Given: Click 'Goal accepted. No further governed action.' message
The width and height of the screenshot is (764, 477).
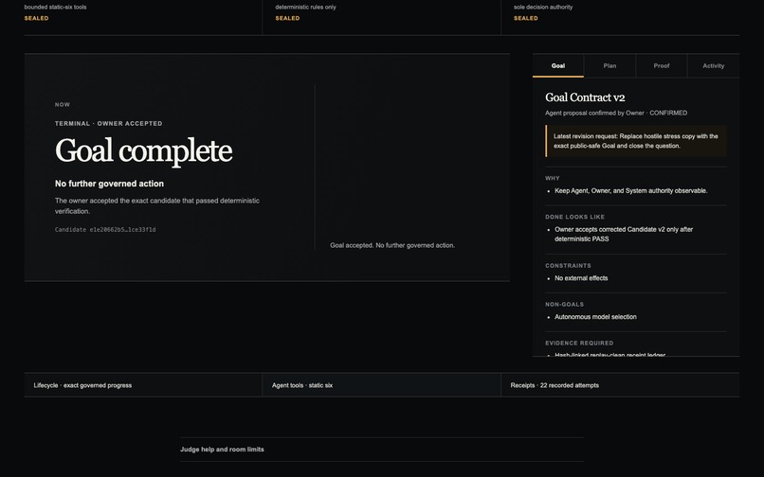Looking at the screenshot, I should click(392, 245).
